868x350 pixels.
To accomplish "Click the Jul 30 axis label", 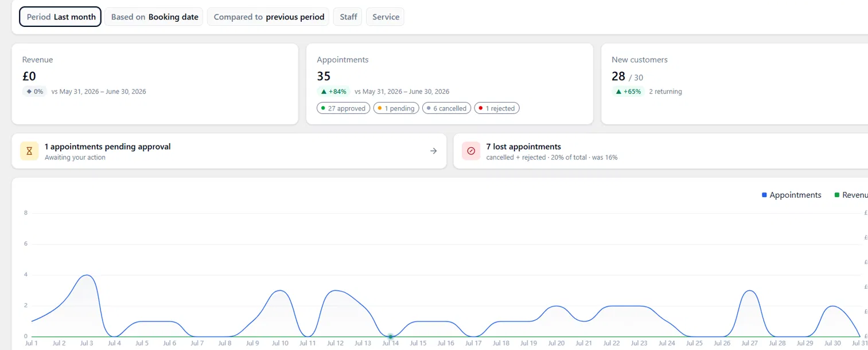I will click(x=832, y=344).
